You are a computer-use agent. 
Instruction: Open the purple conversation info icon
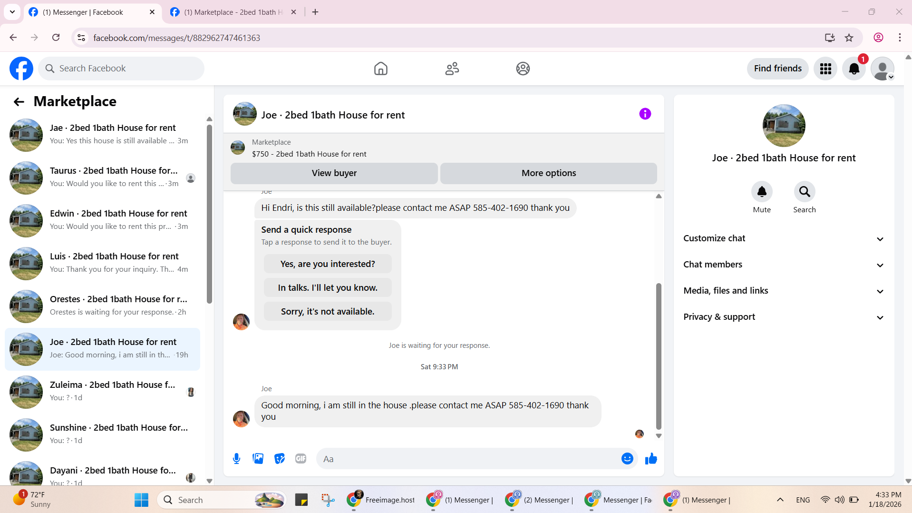(645, 114)
